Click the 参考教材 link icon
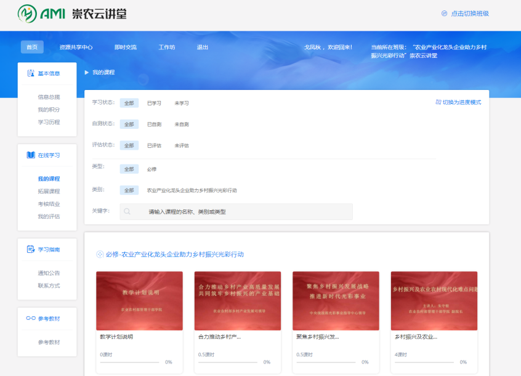Screen dimensions: 521x376 [31, 319]
